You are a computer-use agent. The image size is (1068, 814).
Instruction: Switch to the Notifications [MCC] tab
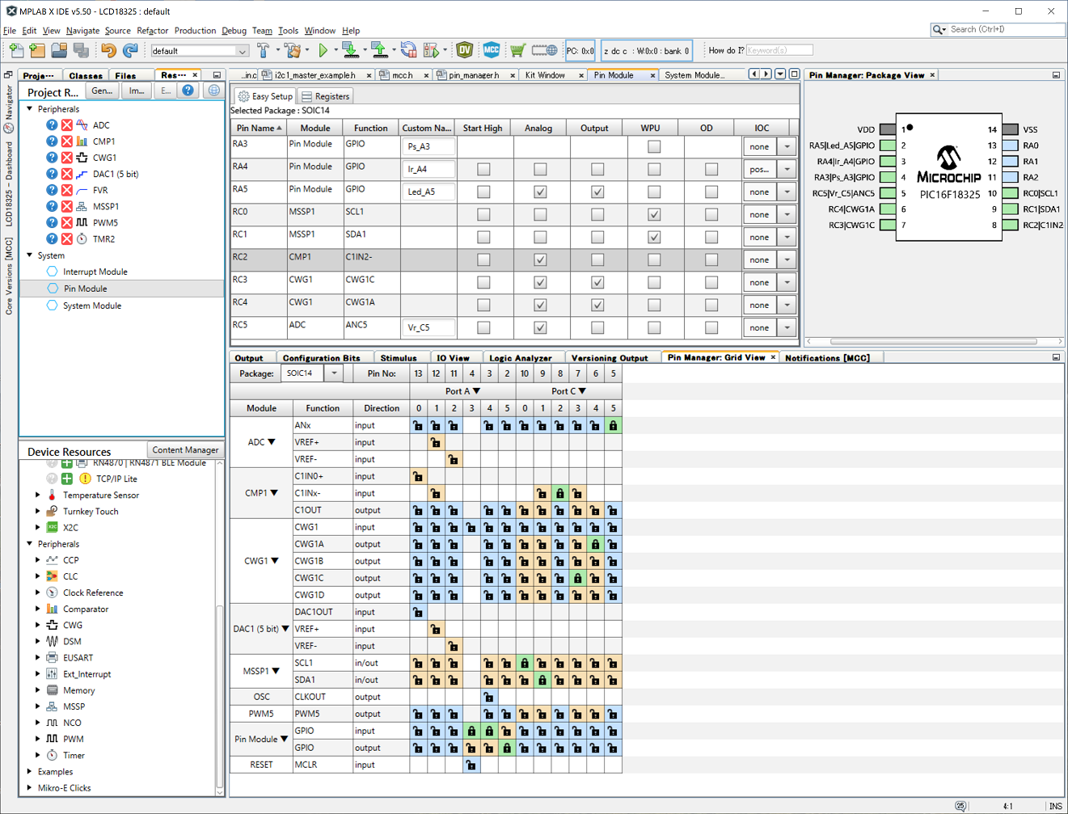click(827, 357)
